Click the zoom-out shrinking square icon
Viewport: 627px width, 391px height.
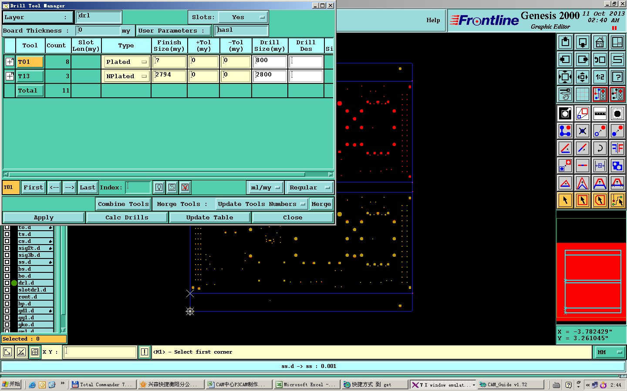(x=582, y=77)
